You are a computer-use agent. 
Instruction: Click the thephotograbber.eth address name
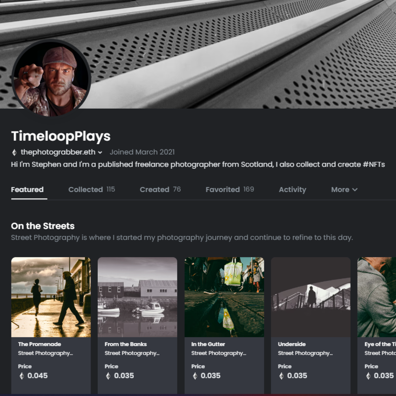(58, 152)
